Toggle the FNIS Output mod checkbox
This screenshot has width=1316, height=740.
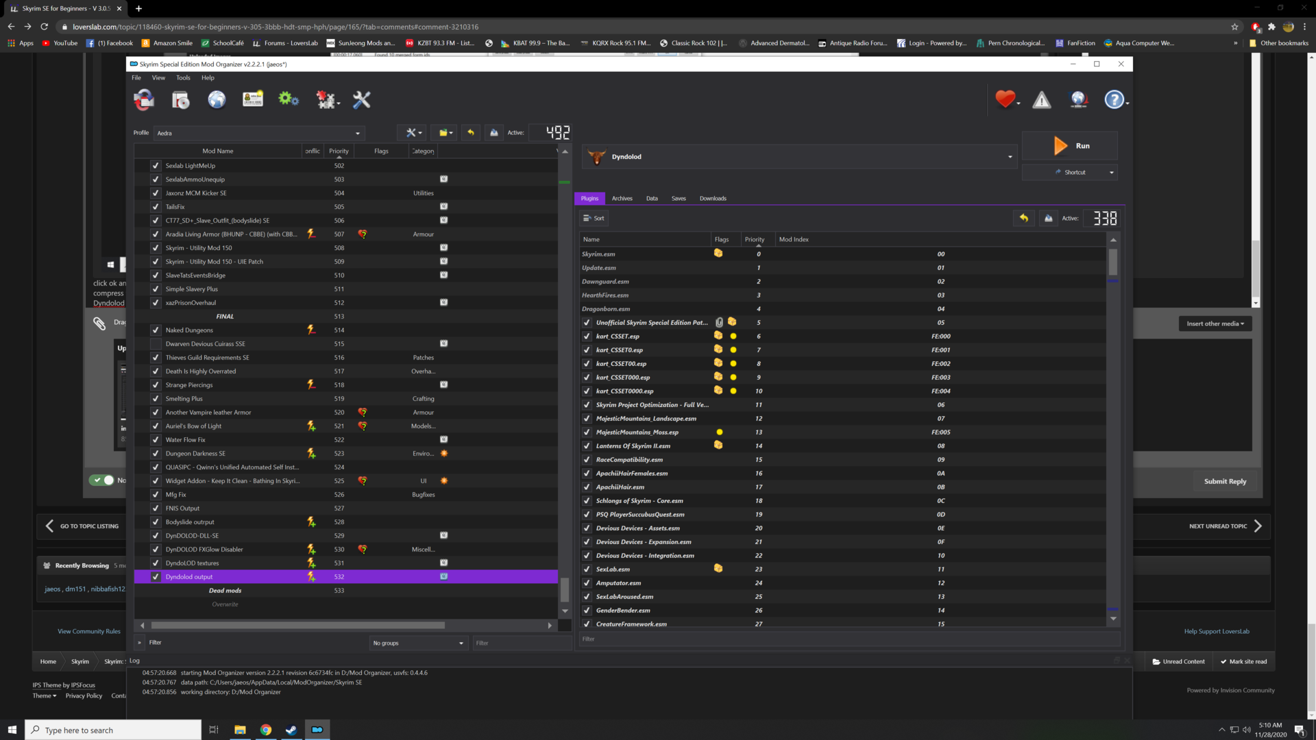156,508
